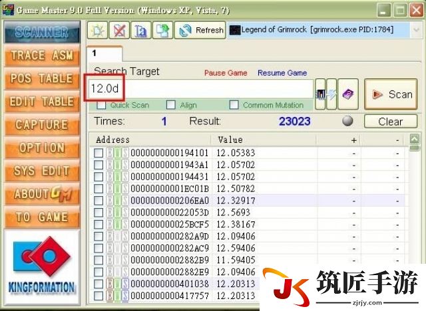Open the OPTION panel

(42, 148)
